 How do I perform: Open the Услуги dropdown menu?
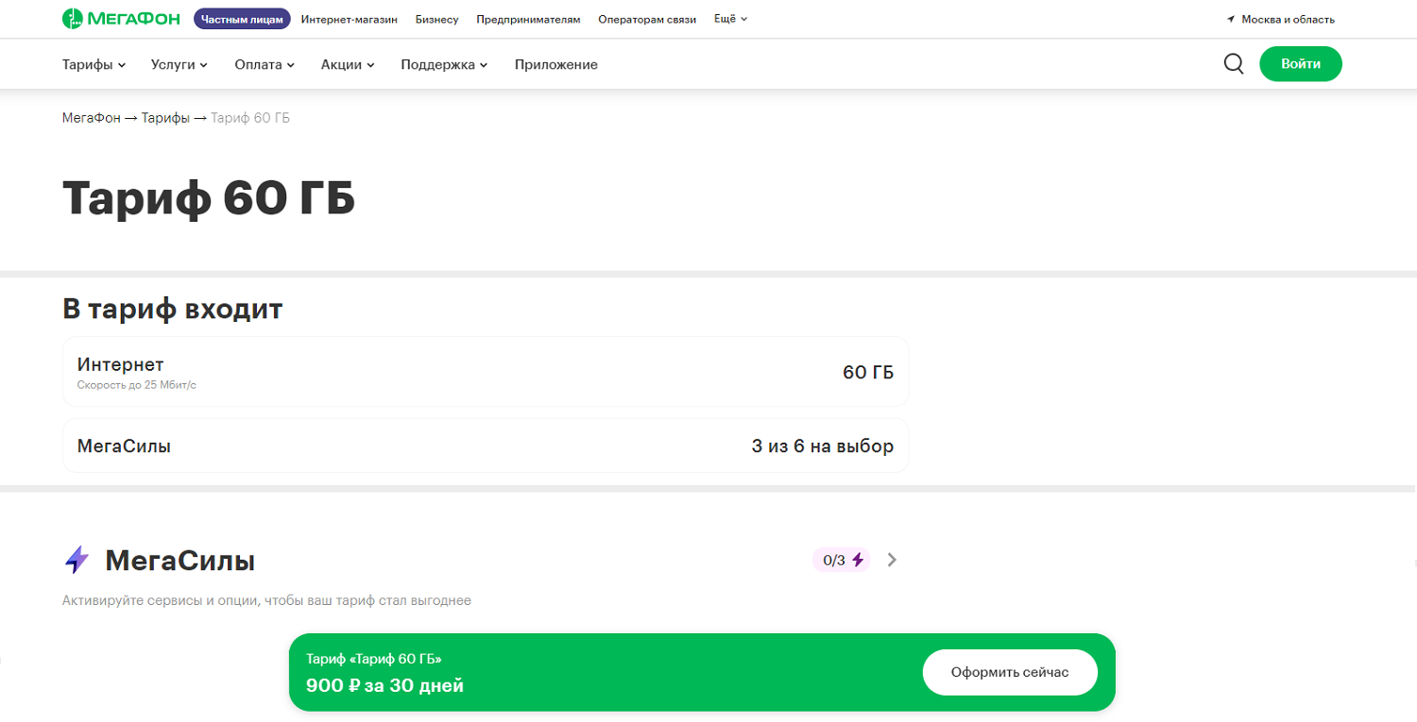pyautogui.click(x=179, y=64)
